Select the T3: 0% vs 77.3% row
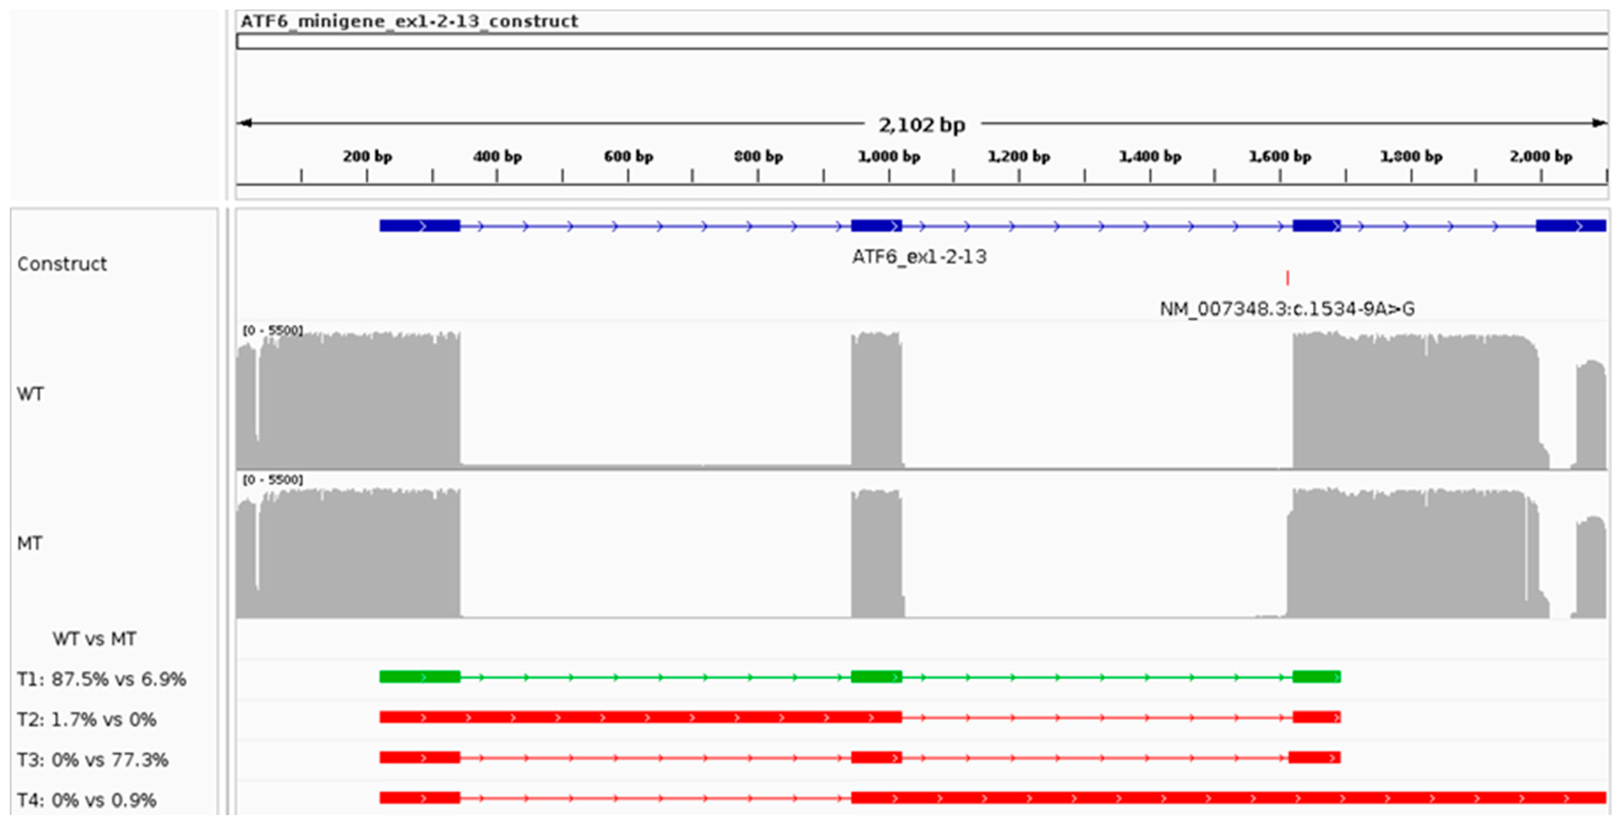This screenshot has width=1624, height=833. click(x=92, y=760)
